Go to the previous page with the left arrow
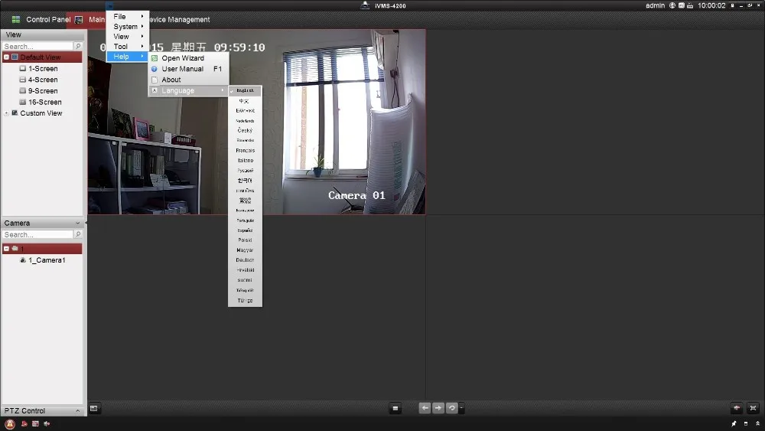Screen dimensions: 765x431 point(425,409)
